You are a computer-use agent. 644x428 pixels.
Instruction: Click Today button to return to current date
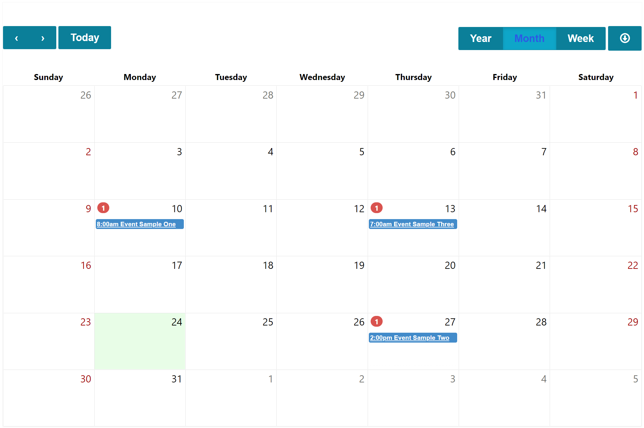(84, 38)
